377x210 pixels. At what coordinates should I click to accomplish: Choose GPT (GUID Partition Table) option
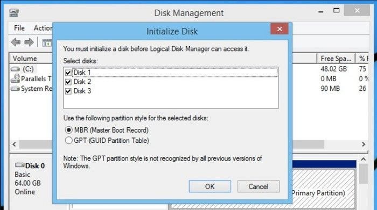click(x=69, y=140)
